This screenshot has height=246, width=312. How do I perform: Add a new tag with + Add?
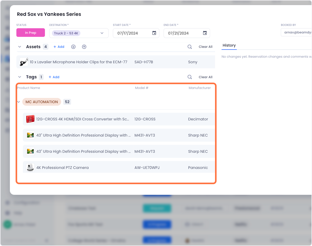click(x=54, y=77)
